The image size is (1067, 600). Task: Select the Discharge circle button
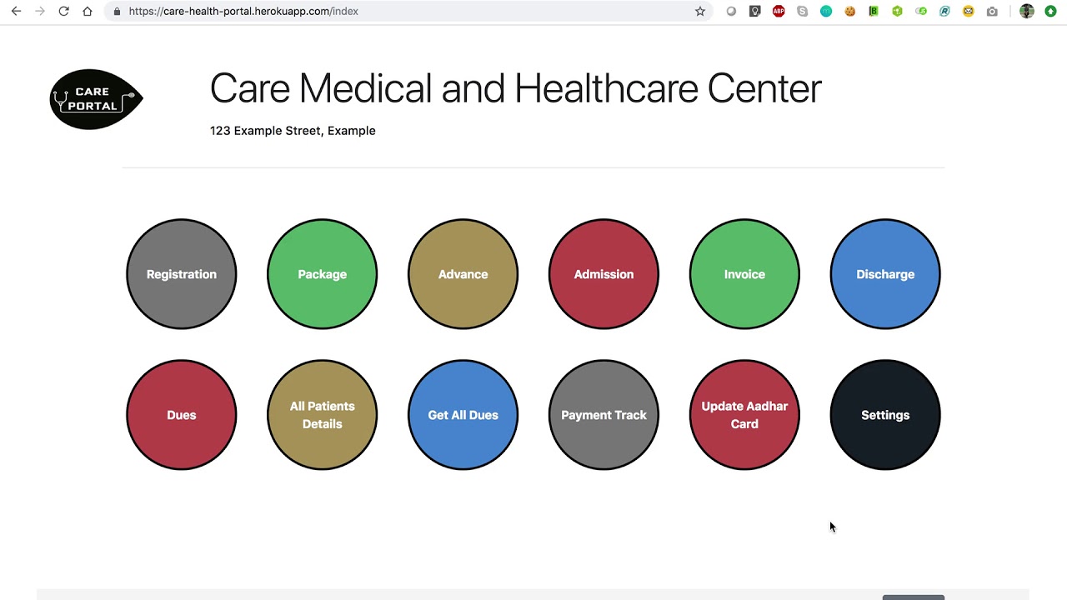[x=885, y=274]
